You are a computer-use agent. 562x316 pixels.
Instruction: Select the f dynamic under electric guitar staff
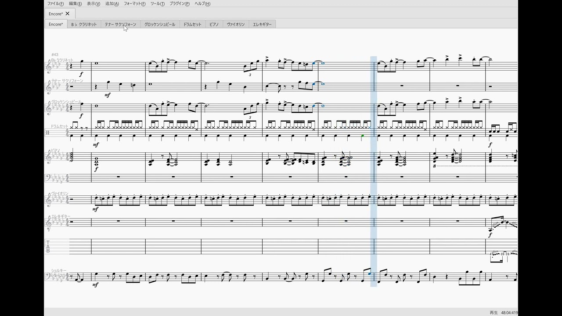pyautogui.click(x=490, y=235)
